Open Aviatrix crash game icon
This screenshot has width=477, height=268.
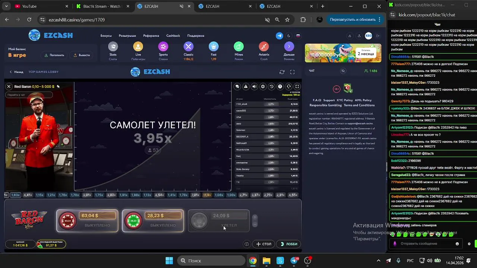pyautogui.click(x=264, y=47)
